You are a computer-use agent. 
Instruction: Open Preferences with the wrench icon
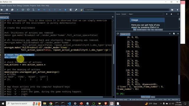tap(76, 10)
